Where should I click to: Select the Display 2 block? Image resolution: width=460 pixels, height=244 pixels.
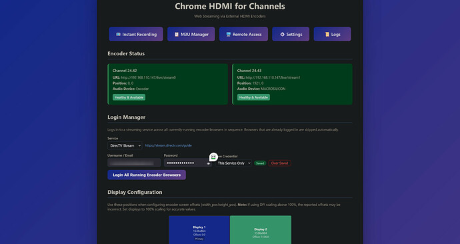pos(261,230)
